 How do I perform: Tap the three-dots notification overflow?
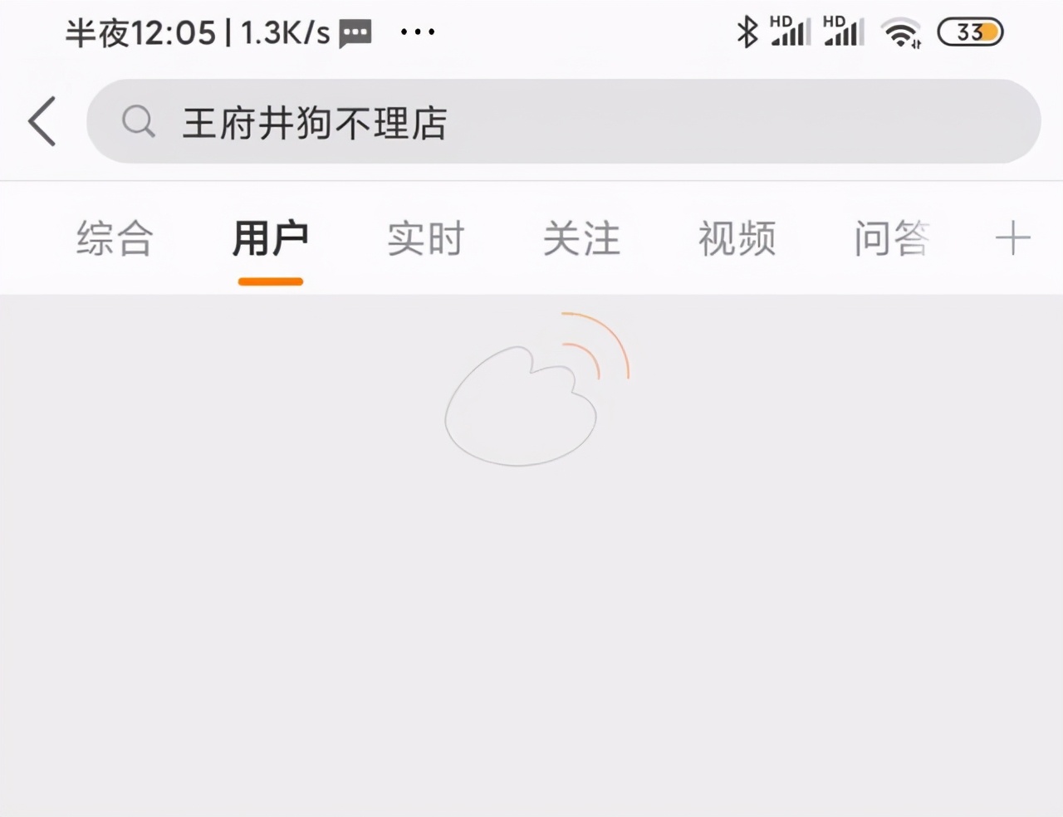tap(418, 32)
